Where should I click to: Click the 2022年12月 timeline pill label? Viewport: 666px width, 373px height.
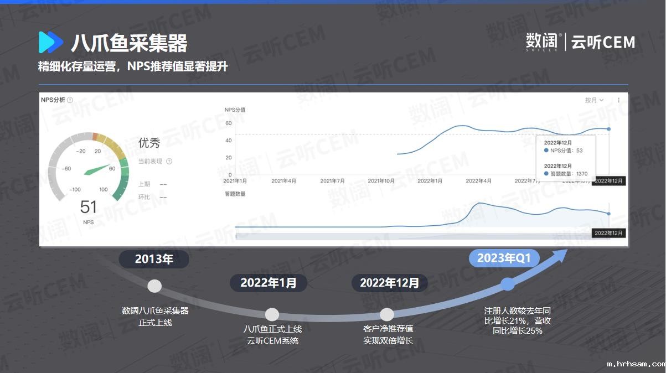pos(390,283)
